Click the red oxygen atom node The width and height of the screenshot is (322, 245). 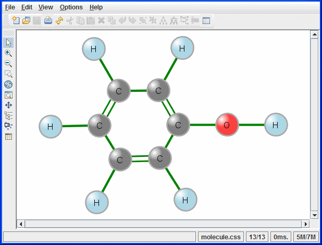[x=227, y=125]
